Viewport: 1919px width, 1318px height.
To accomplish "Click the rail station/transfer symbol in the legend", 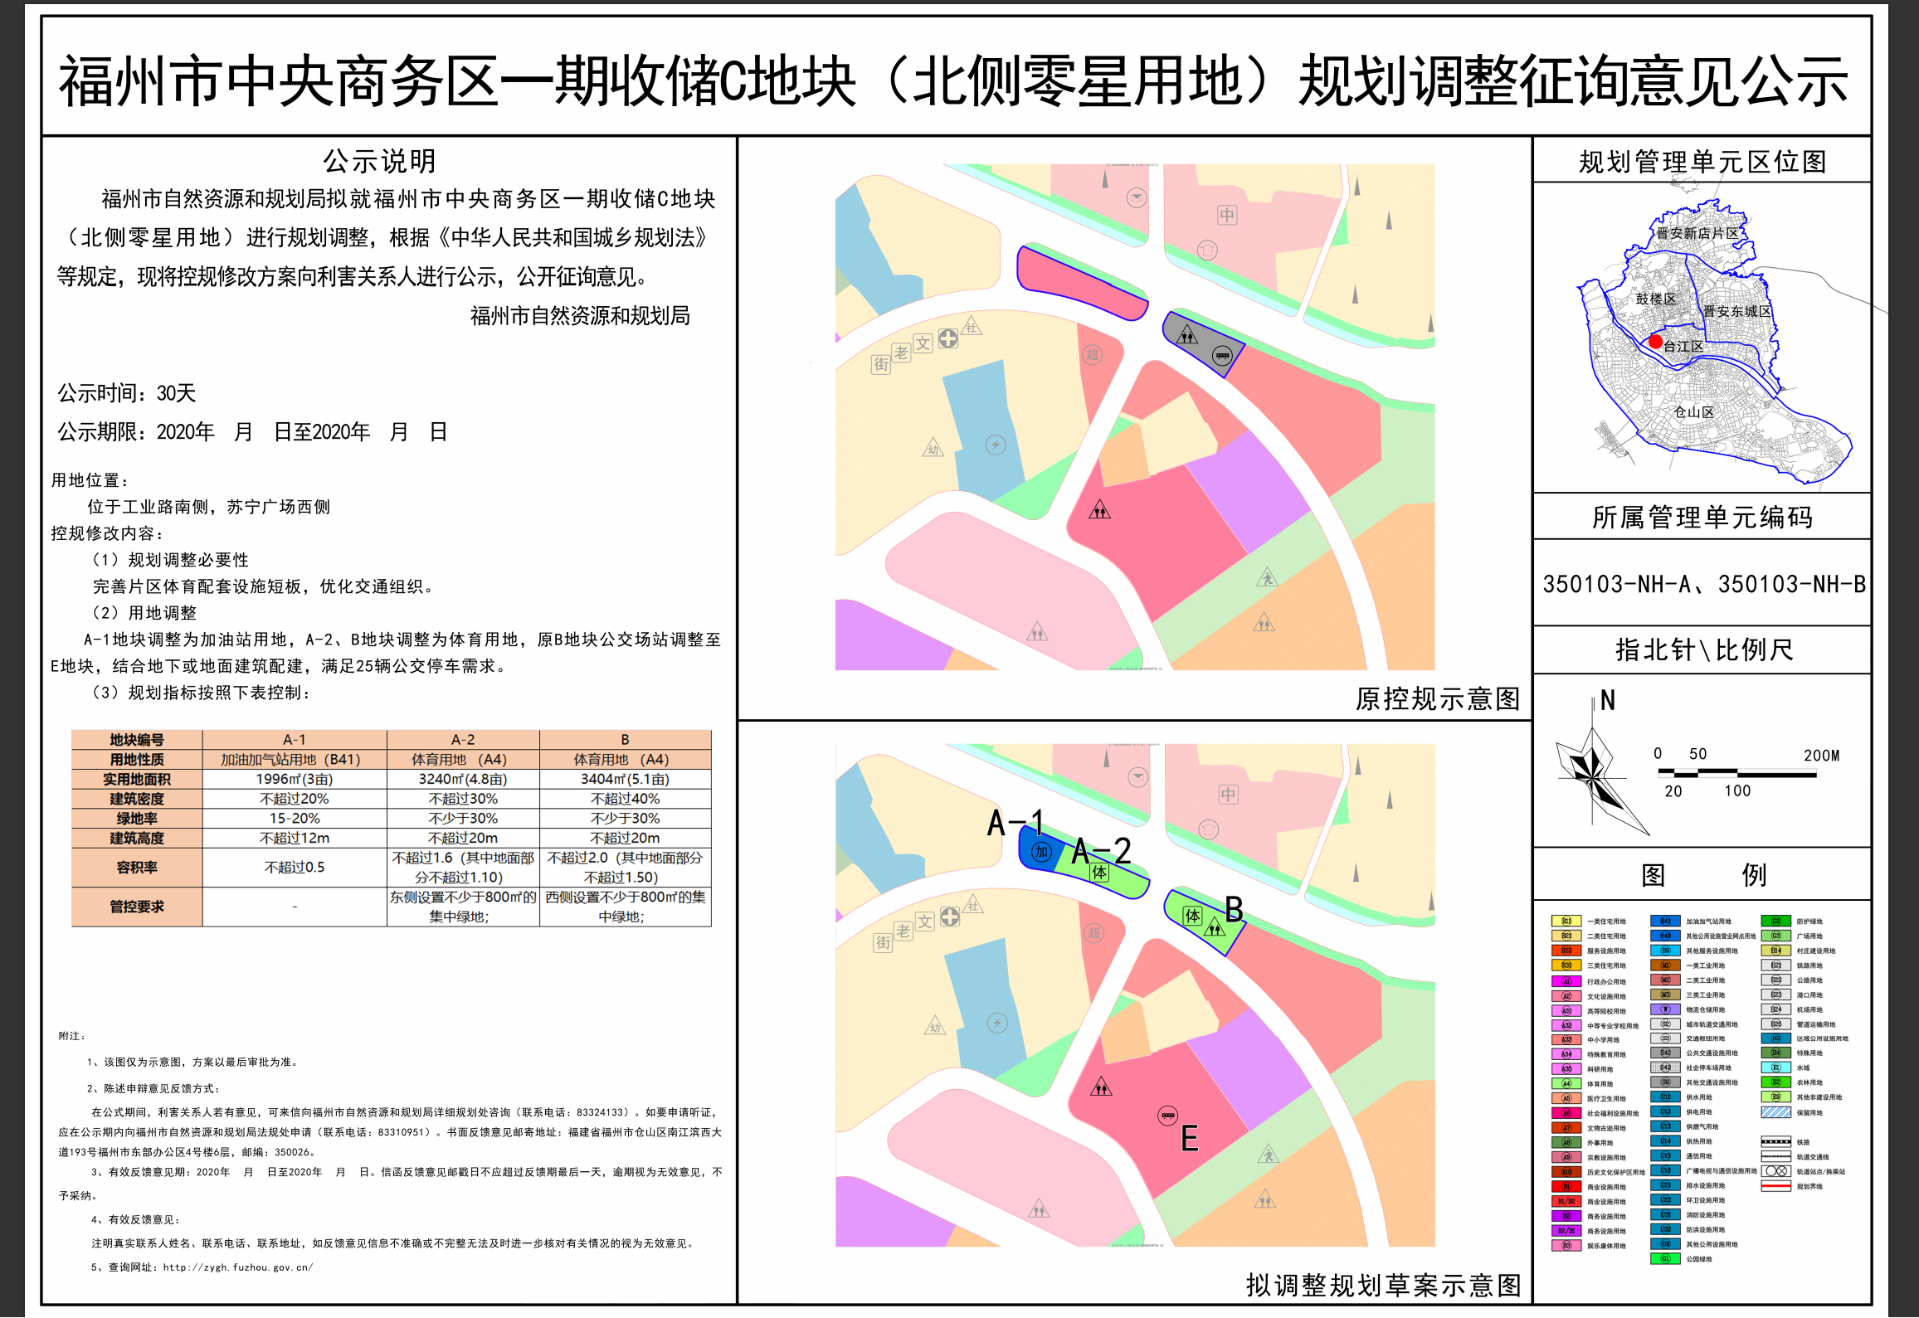I will click(x=1776, y=1171).
